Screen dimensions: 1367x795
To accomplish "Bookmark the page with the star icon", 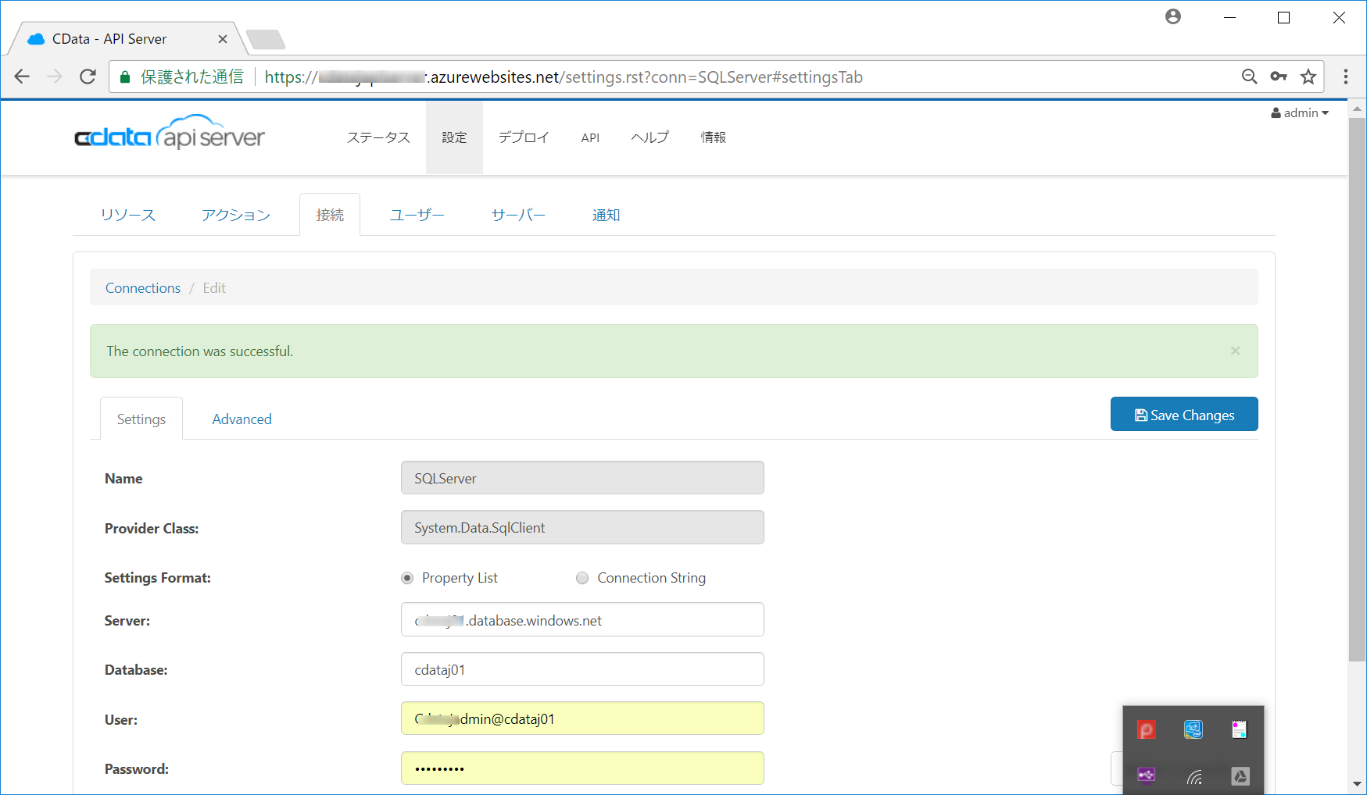I will pos(1308,77).
